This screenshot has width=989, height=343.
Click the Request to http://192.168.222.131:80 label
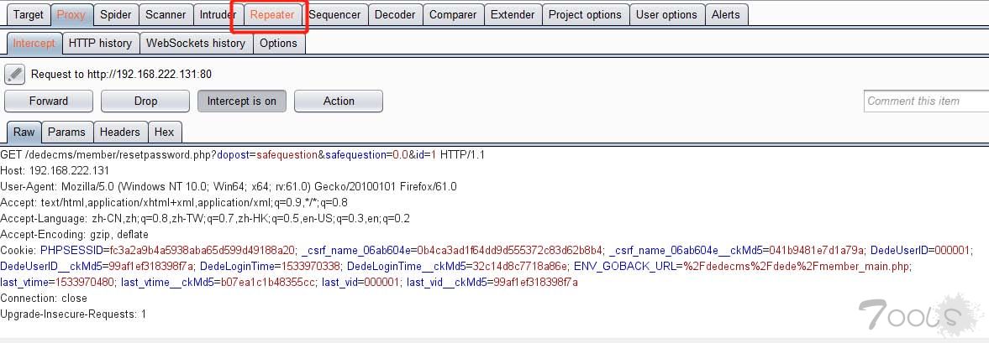coord(121,75)
